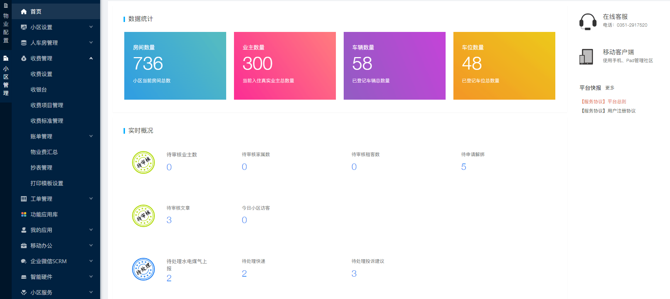Collapse the 收费管理 menu section
Viewport: 670px width, 299px height.
coord(91,59)
